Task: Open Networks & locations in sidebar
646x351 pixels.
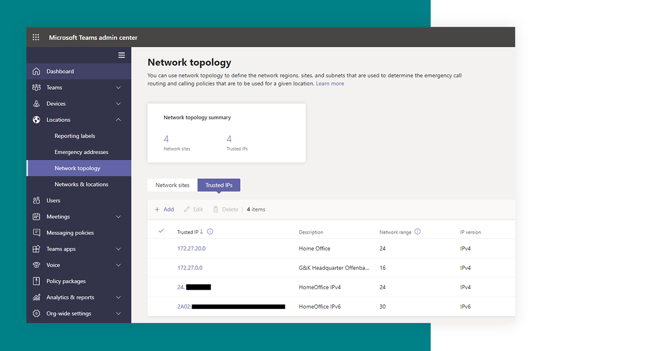Action: [x=81, y=184]
